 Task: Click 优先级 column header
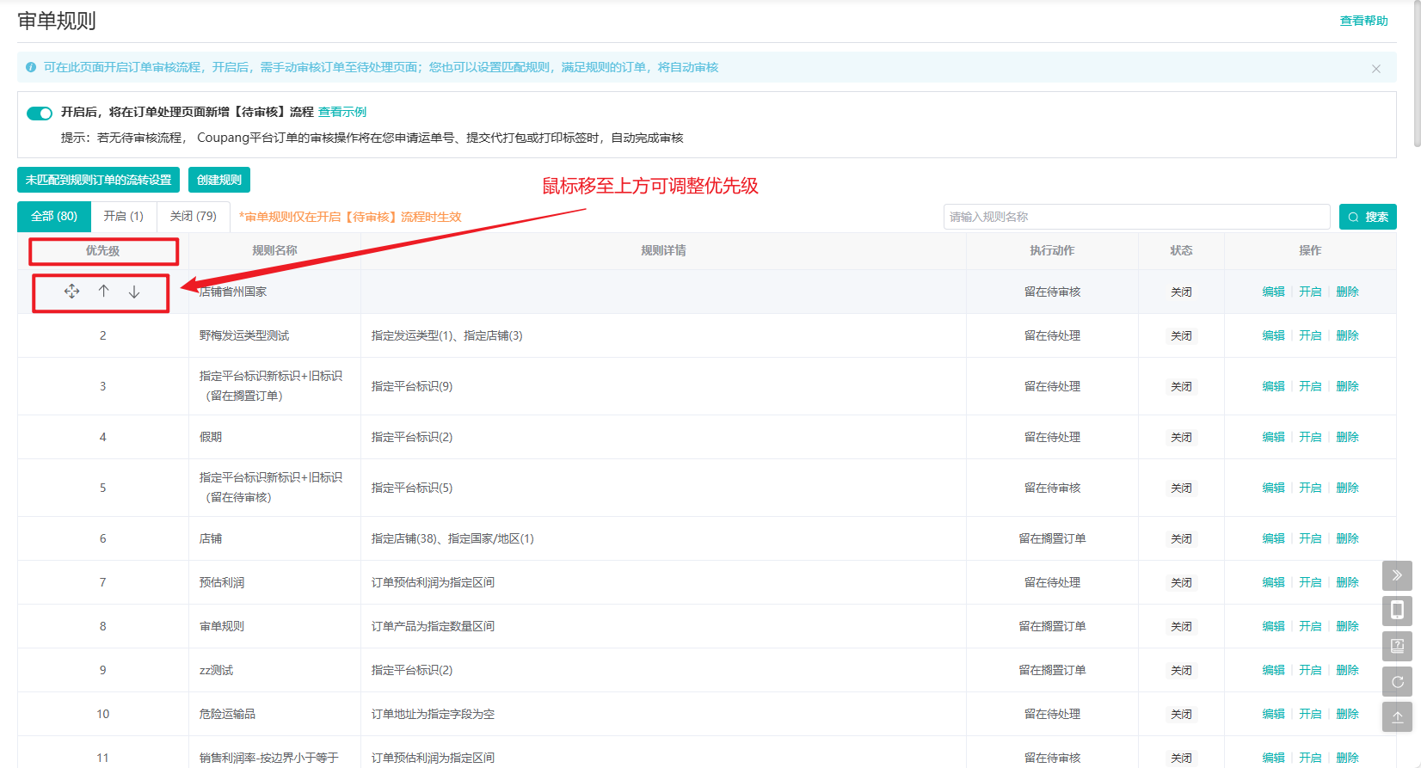pos(103,251)
